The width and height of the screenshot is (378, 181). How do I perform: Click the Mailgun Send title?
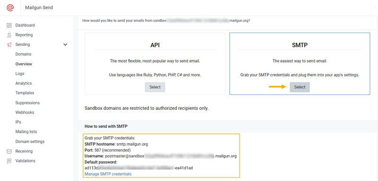point(39,8)
